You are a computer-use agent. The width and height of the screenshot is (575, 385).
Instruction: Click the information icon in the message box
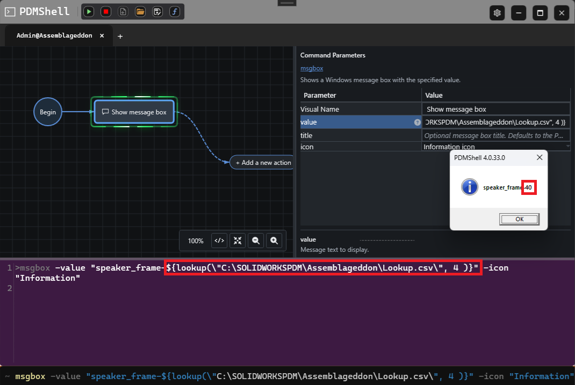pyautogui.click(x=469, y=187)
